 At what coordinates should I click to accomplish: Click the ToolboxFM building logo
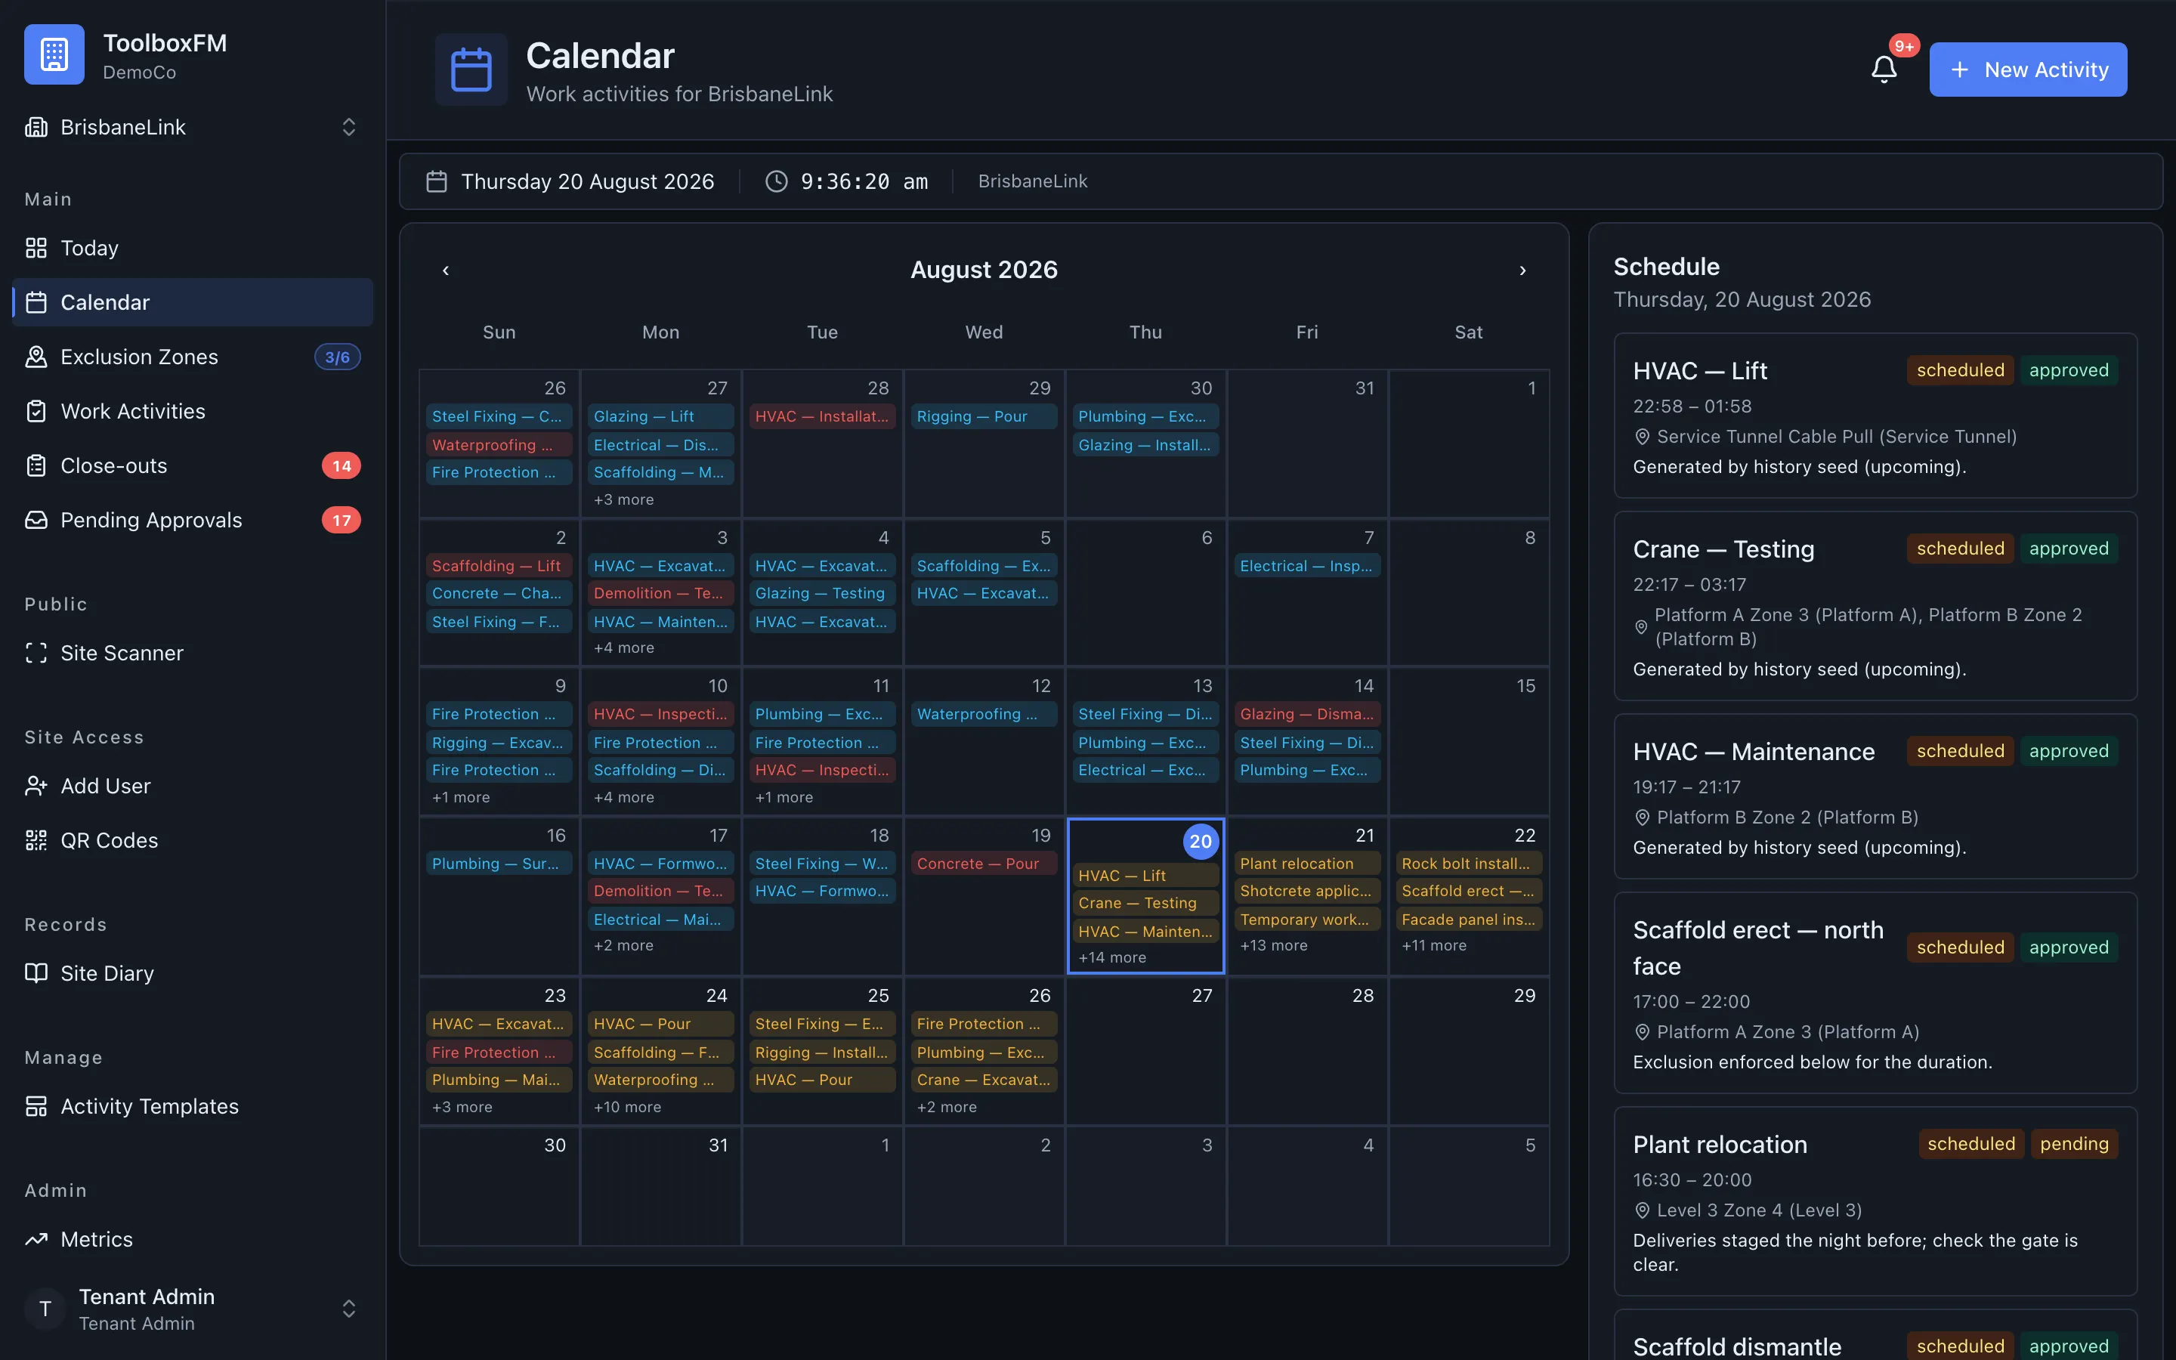coord(54,54)
